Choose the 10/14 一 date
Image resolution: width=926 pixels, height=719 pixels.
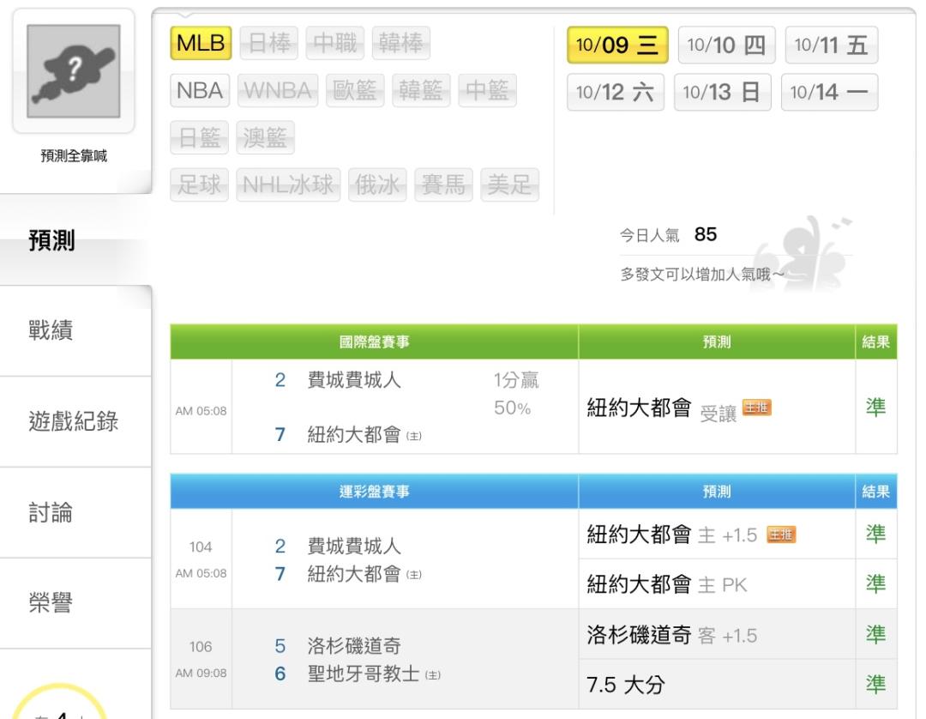[828, 92]
